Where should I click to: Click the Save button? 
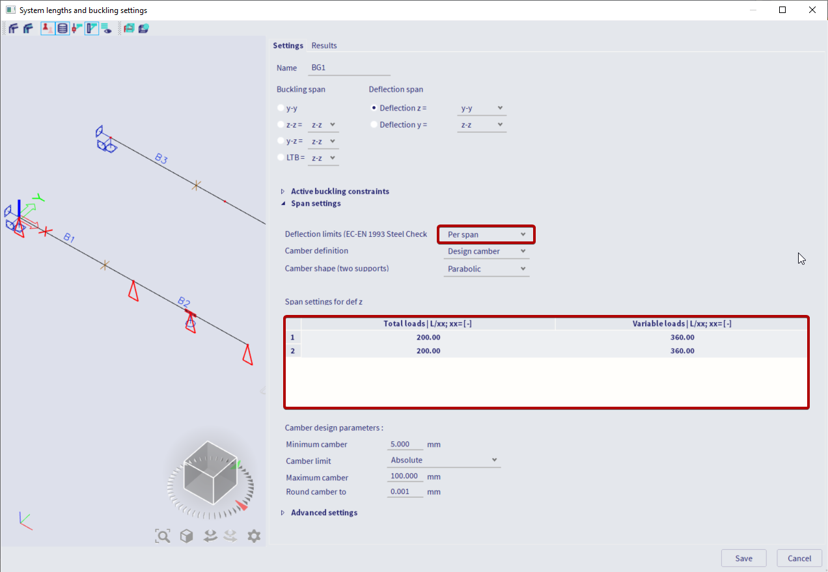coord(743,558)
